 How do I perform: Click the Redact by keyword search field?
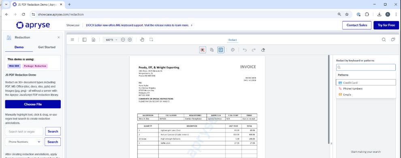pyautogui.click(x=366, y=67)
